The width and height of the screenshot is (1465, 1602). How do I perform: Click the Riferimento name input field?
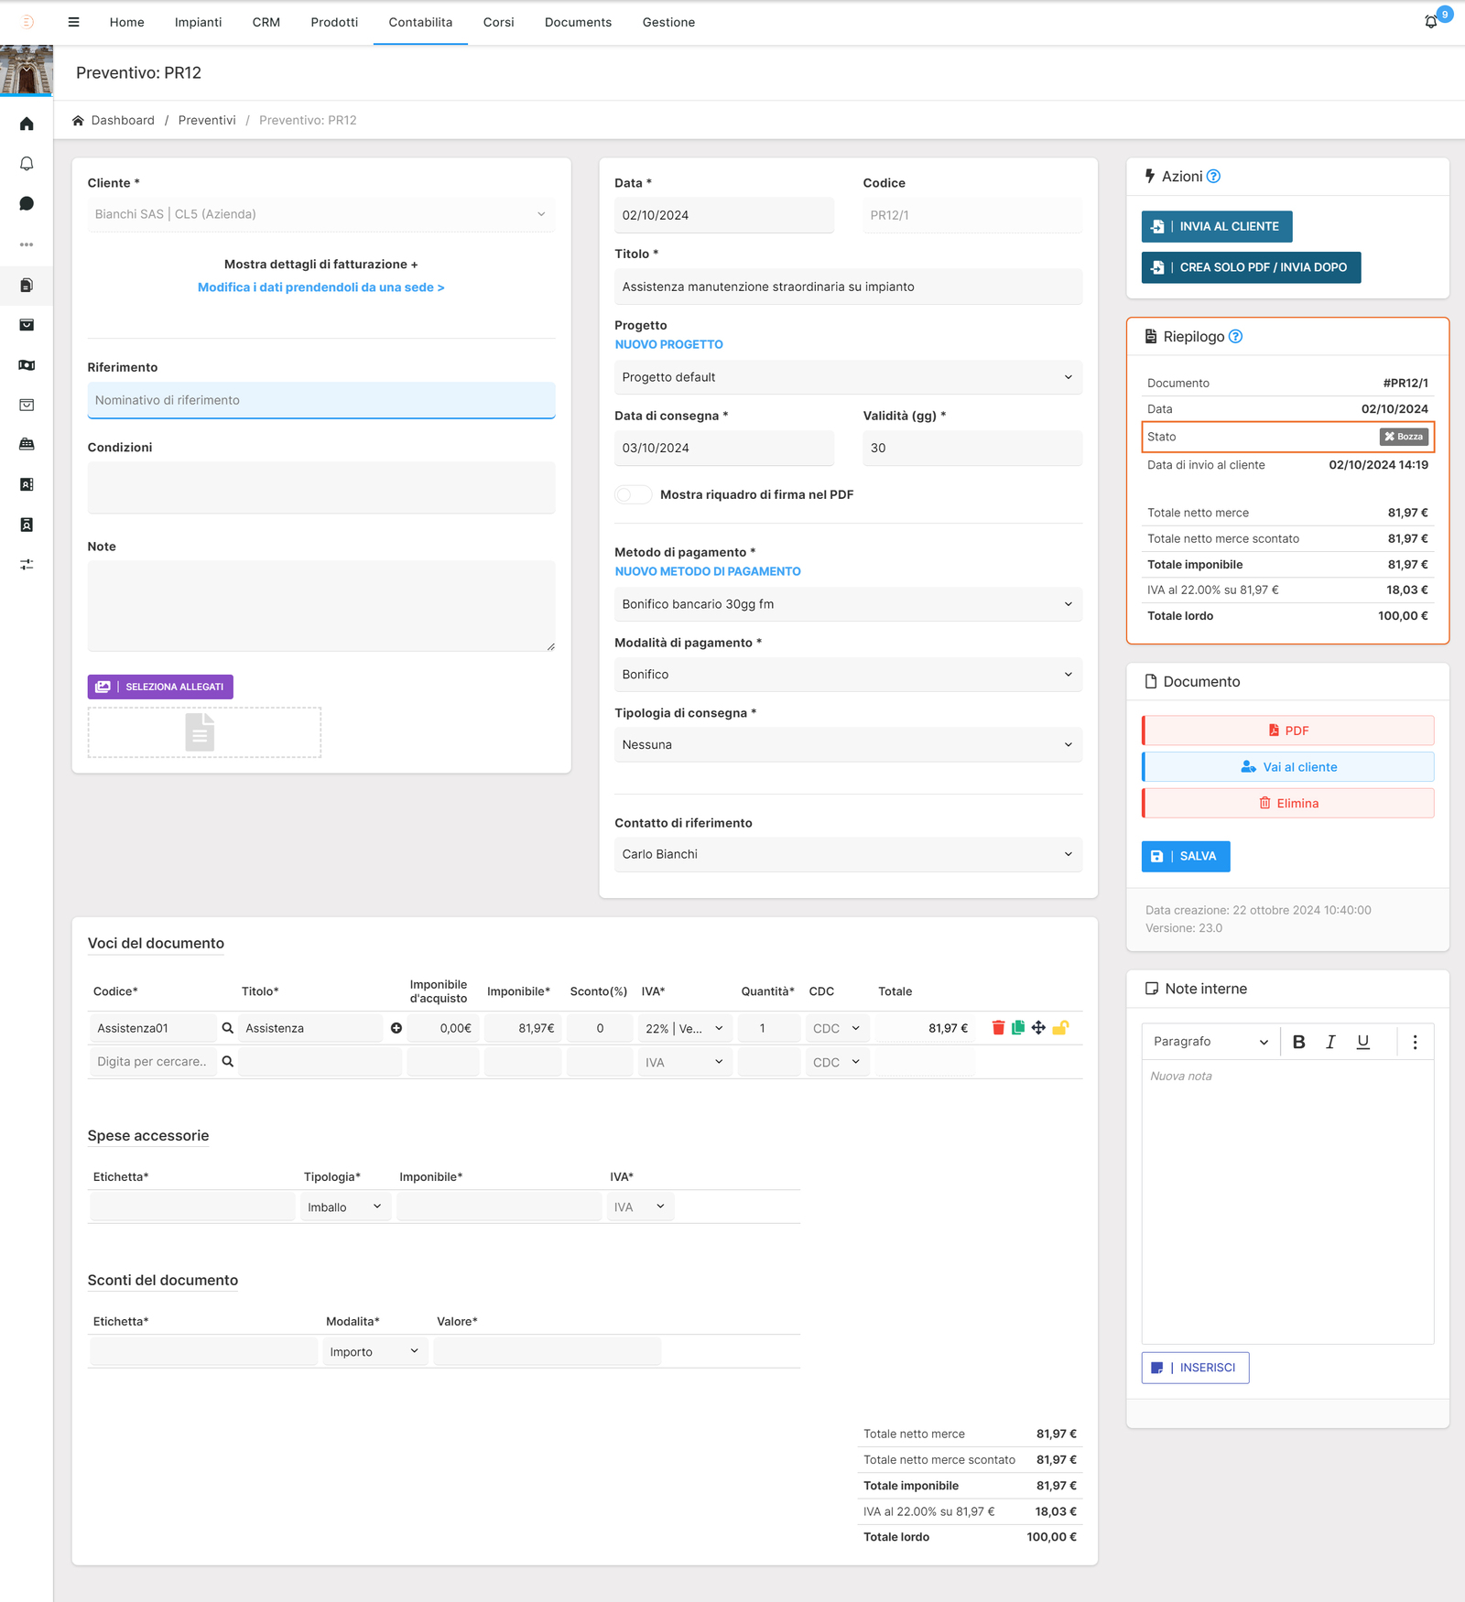coord(321,400)
